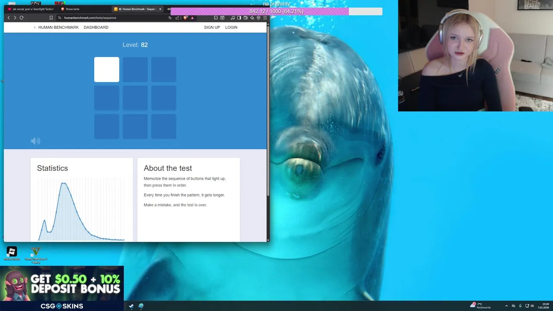This screenshot has width=553, height=311.
Task: Click the 'na prezenty' donation progress bar
Action: point(276,11)
